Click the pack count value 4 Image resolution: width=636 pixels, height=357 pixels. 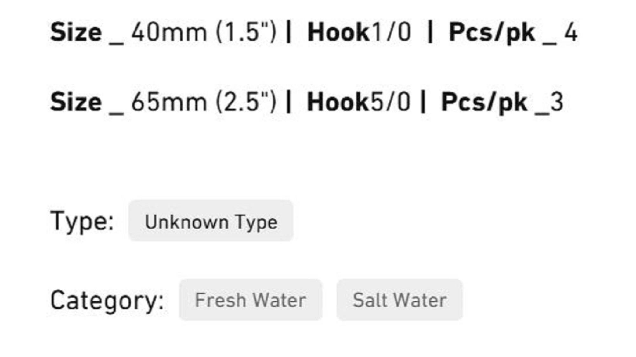point(571,32)
